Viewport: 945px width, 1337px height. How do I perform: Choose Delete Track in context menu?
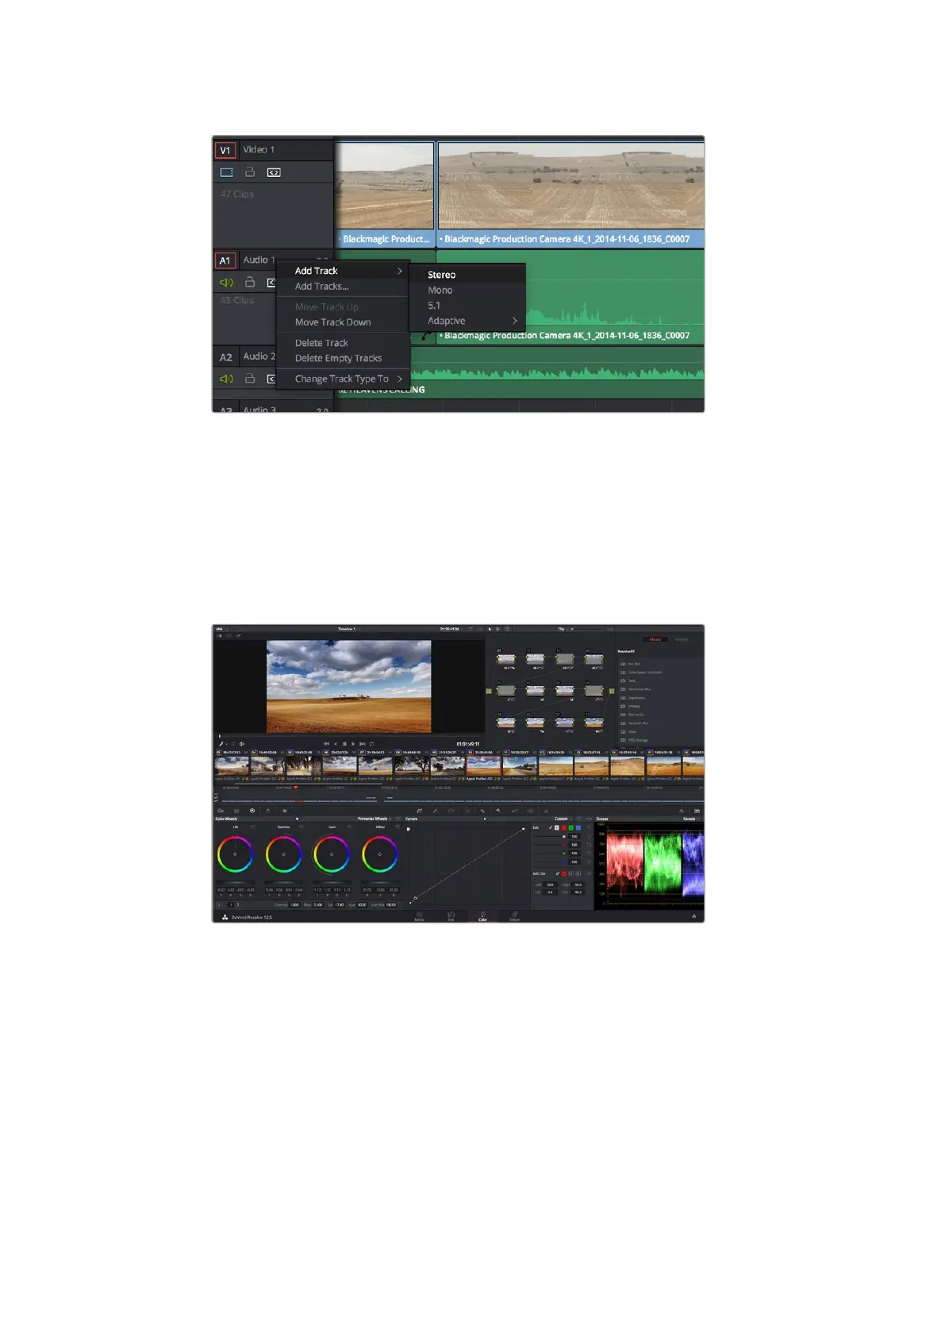(343, 343)
